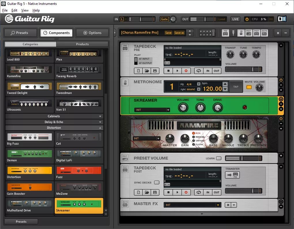Click metronome TAP tempo button

(236, 87)
